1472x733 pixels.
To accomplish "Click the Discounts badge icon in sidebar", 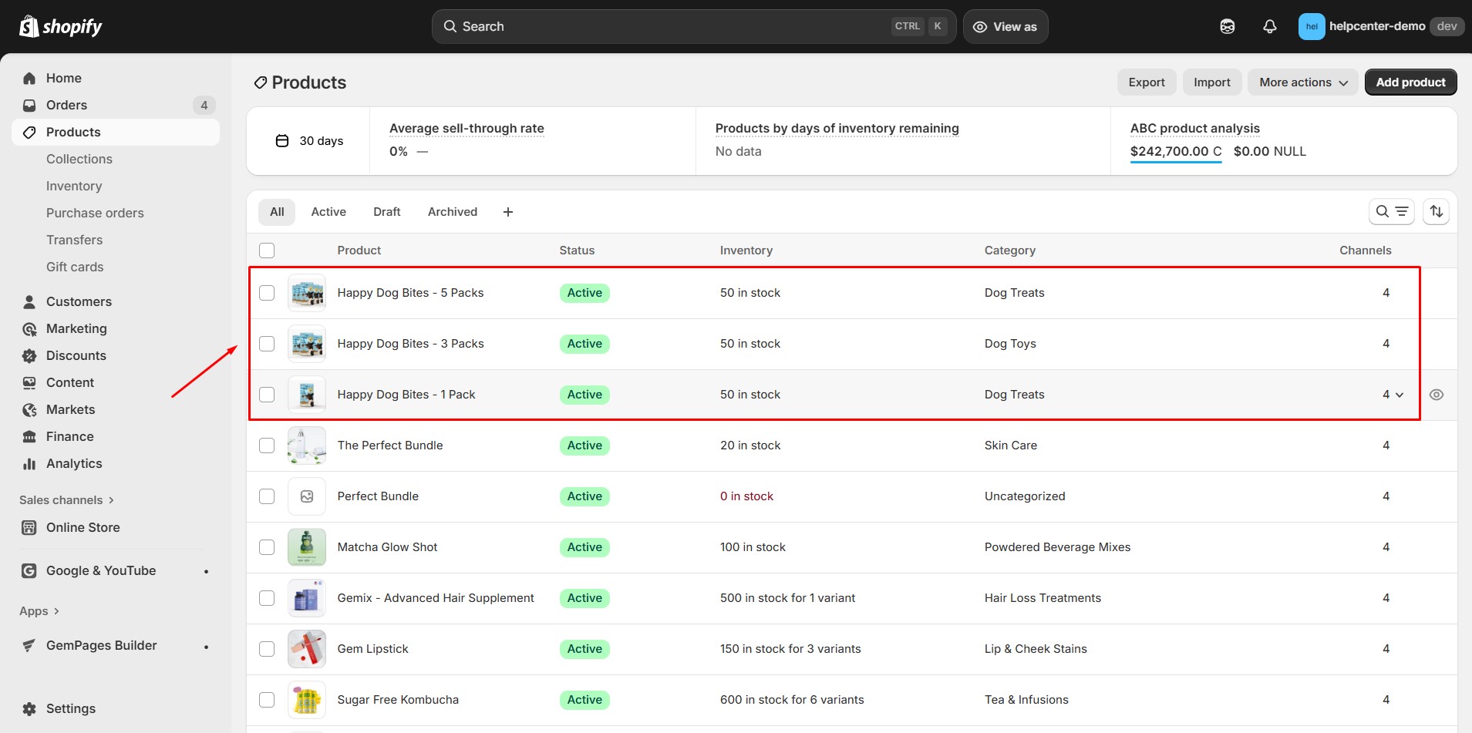I will pyautogui.click(x=29, y=355).
